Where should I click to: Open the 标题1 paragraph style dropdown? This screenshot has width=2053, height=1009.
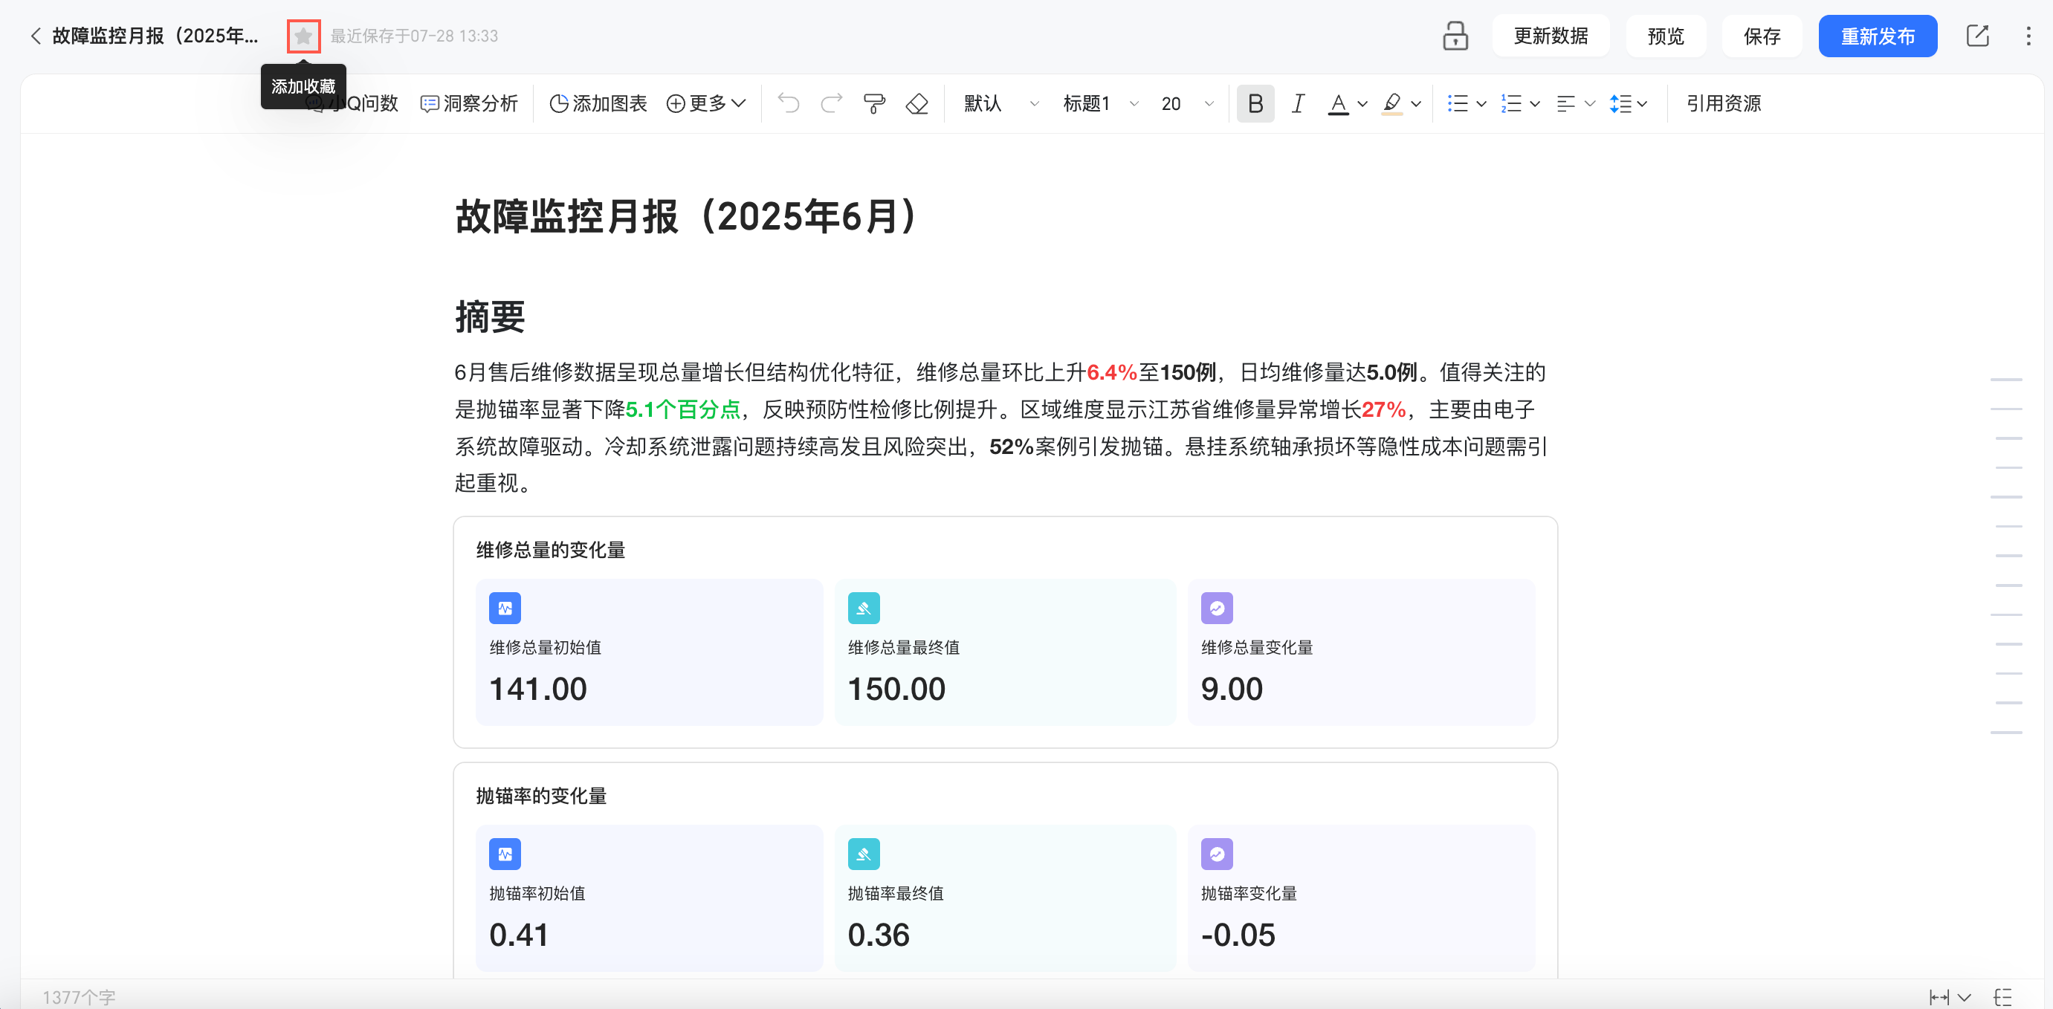[1100, 103]
